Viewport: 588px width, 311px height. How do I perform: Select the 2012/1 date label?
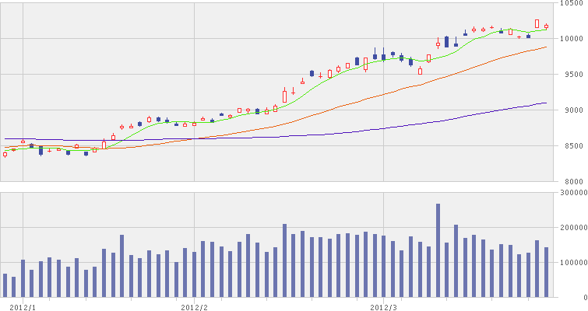[x=23, y=308]
